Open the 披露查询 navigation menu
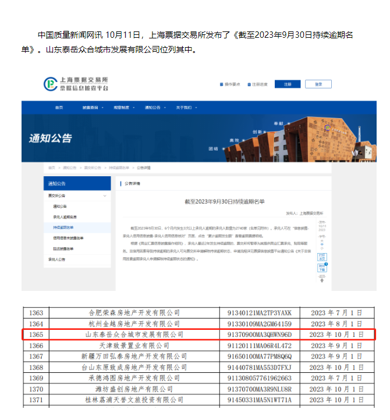 tap(90, 108)
